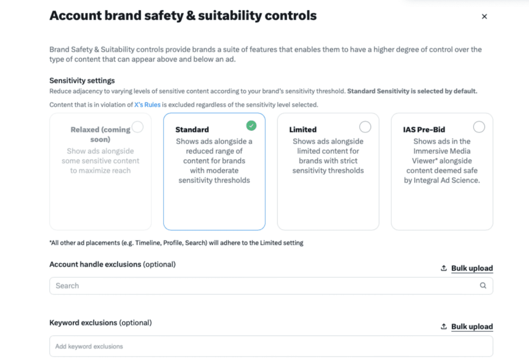
Task: Click the green checkmark on the Standard card
Action: coord(251,126)
